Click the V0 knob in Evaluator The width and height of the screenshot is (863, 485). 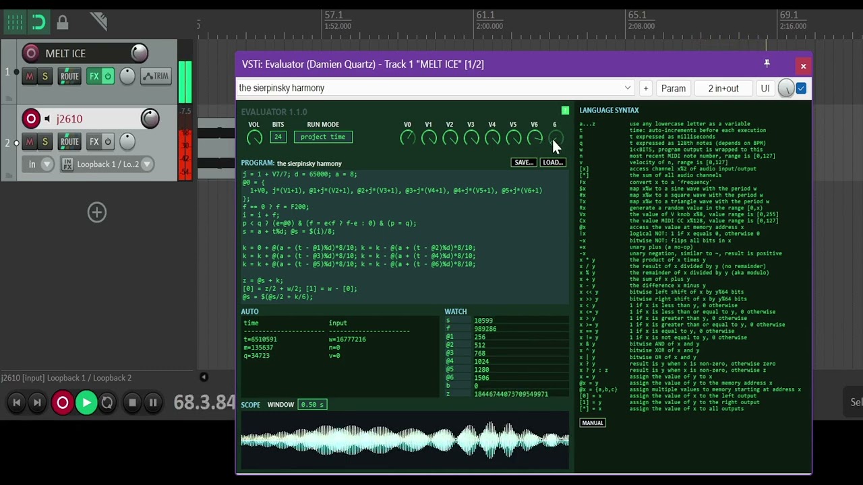[407, 138]
